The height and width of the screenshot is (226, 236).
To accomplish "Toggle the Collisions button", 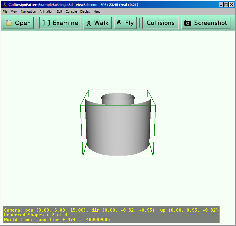I will coord(160,23).
